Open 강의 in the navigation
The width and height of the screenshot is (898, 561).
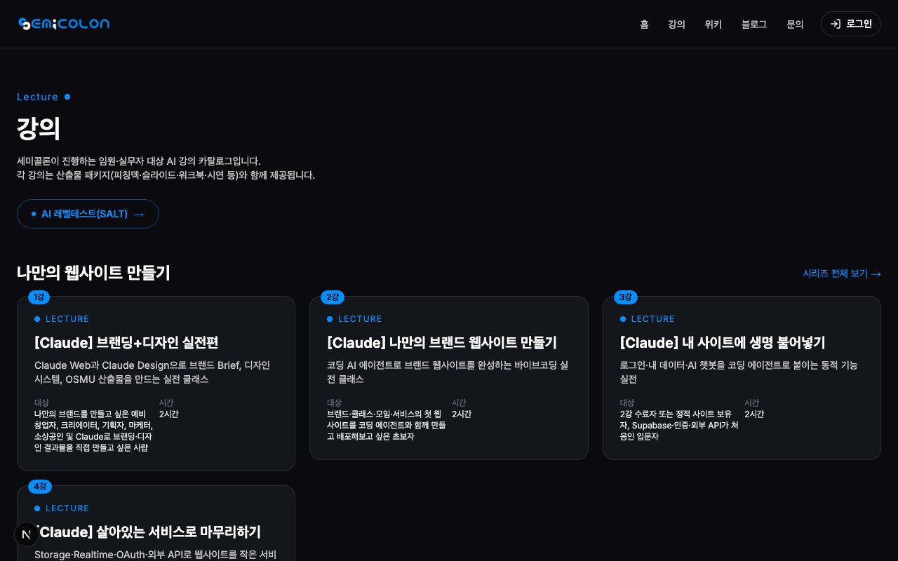[x=676, y=24]
